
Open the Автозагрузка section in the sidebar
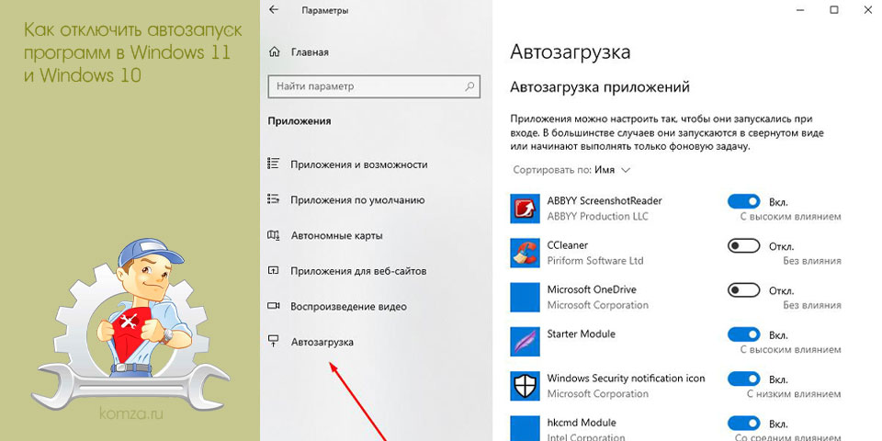click(x=322, y=342)
